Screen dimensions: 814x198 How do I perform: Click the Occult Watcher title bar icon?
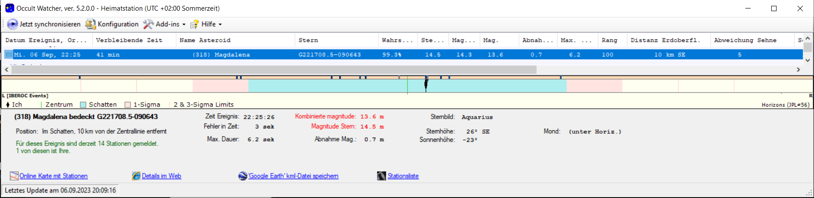9,8
